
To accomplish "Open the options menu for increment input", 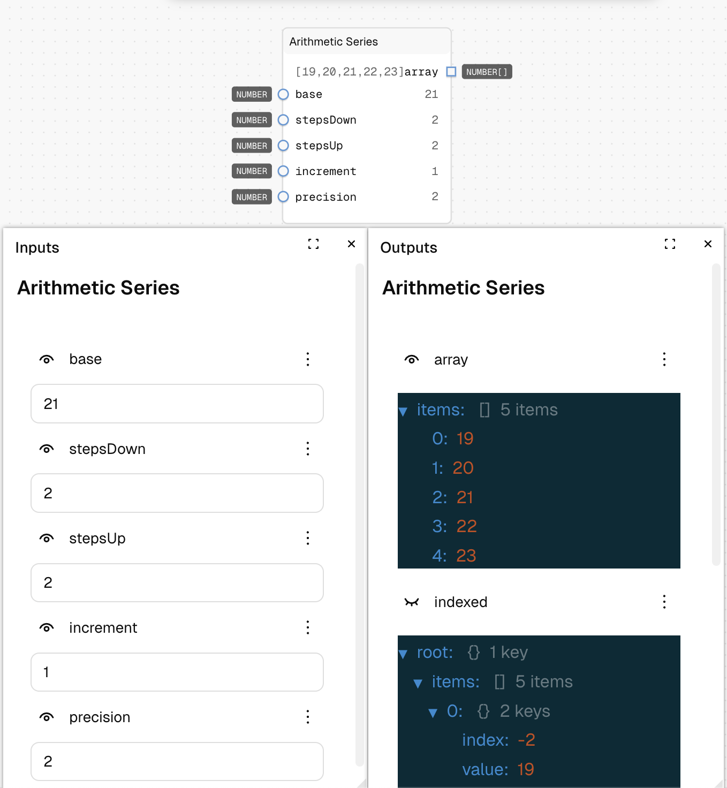I will tap(308, 627).
